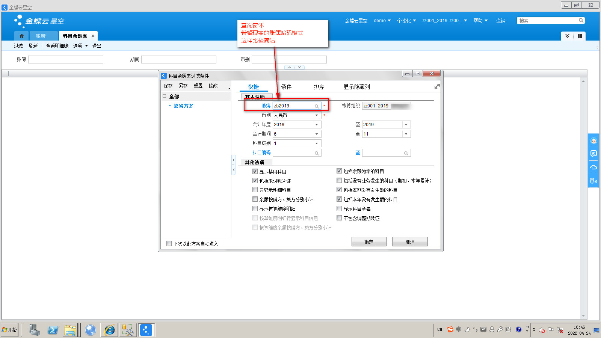Click the lookup icon in 科目编码 field
Screen dimensions: 601x338
[317, 153]
